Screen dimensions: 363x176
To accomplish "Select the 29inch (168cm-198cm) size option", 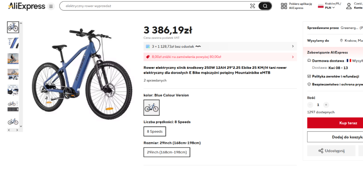I will click(167, 152).
